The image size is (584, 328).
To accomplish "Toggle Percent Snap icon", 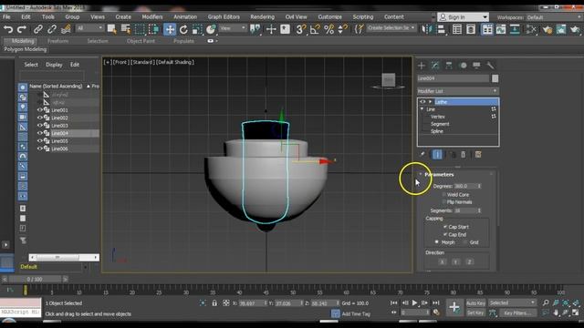I will coord(329,29).
